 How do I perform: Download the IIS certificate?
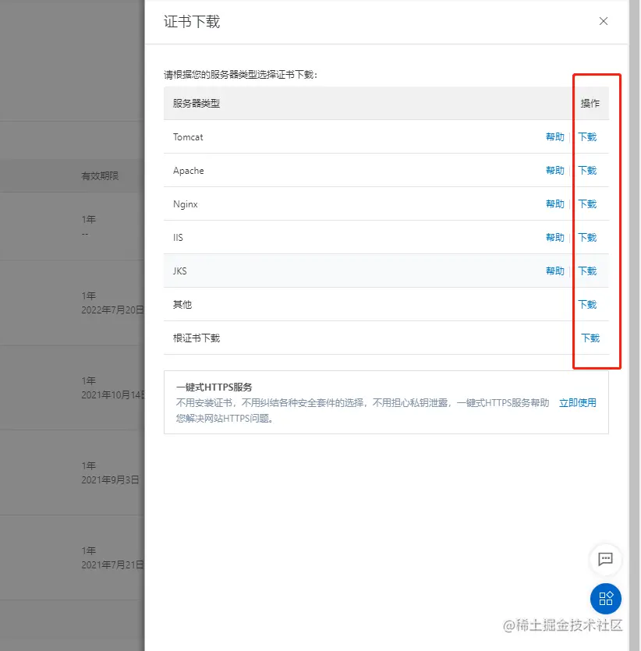pyautogui.click(x=587, y=238)
